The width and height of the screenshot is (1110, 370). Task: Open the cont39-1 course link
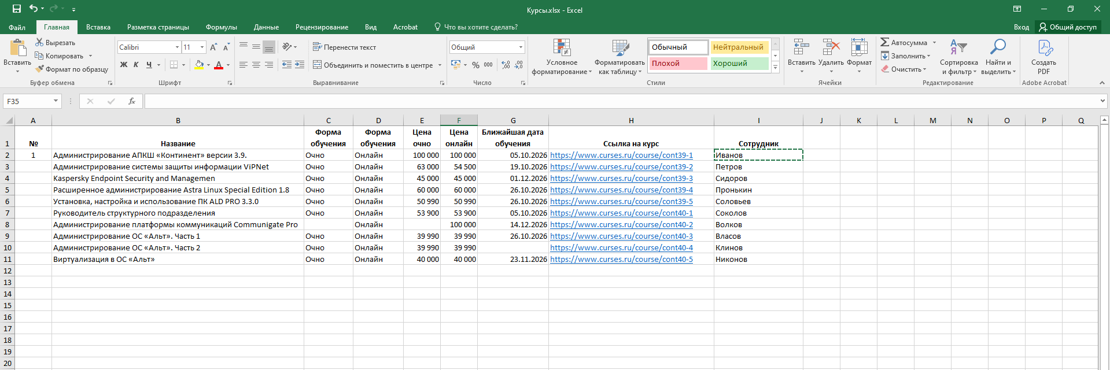[x=621, y=155]
